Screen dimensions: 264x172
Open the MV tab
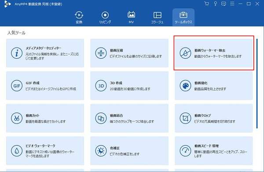pos(131,17)
